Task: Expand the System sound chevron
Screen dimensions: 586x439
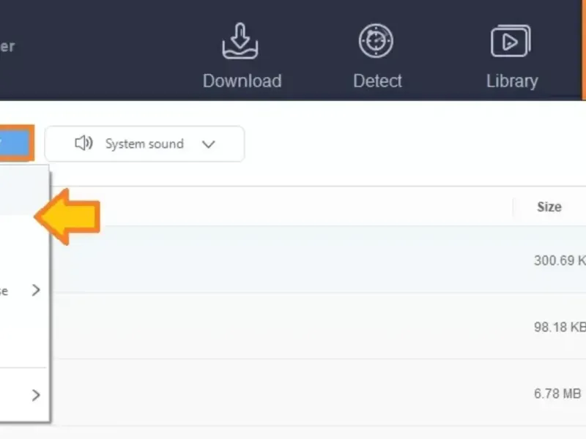Action: tap(208, 144)
